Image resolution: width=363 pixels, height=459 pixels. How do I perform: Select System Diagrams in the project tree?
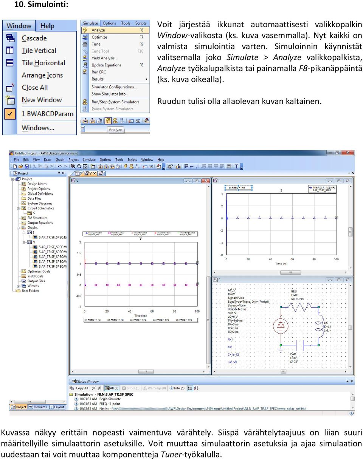[37, 204]
